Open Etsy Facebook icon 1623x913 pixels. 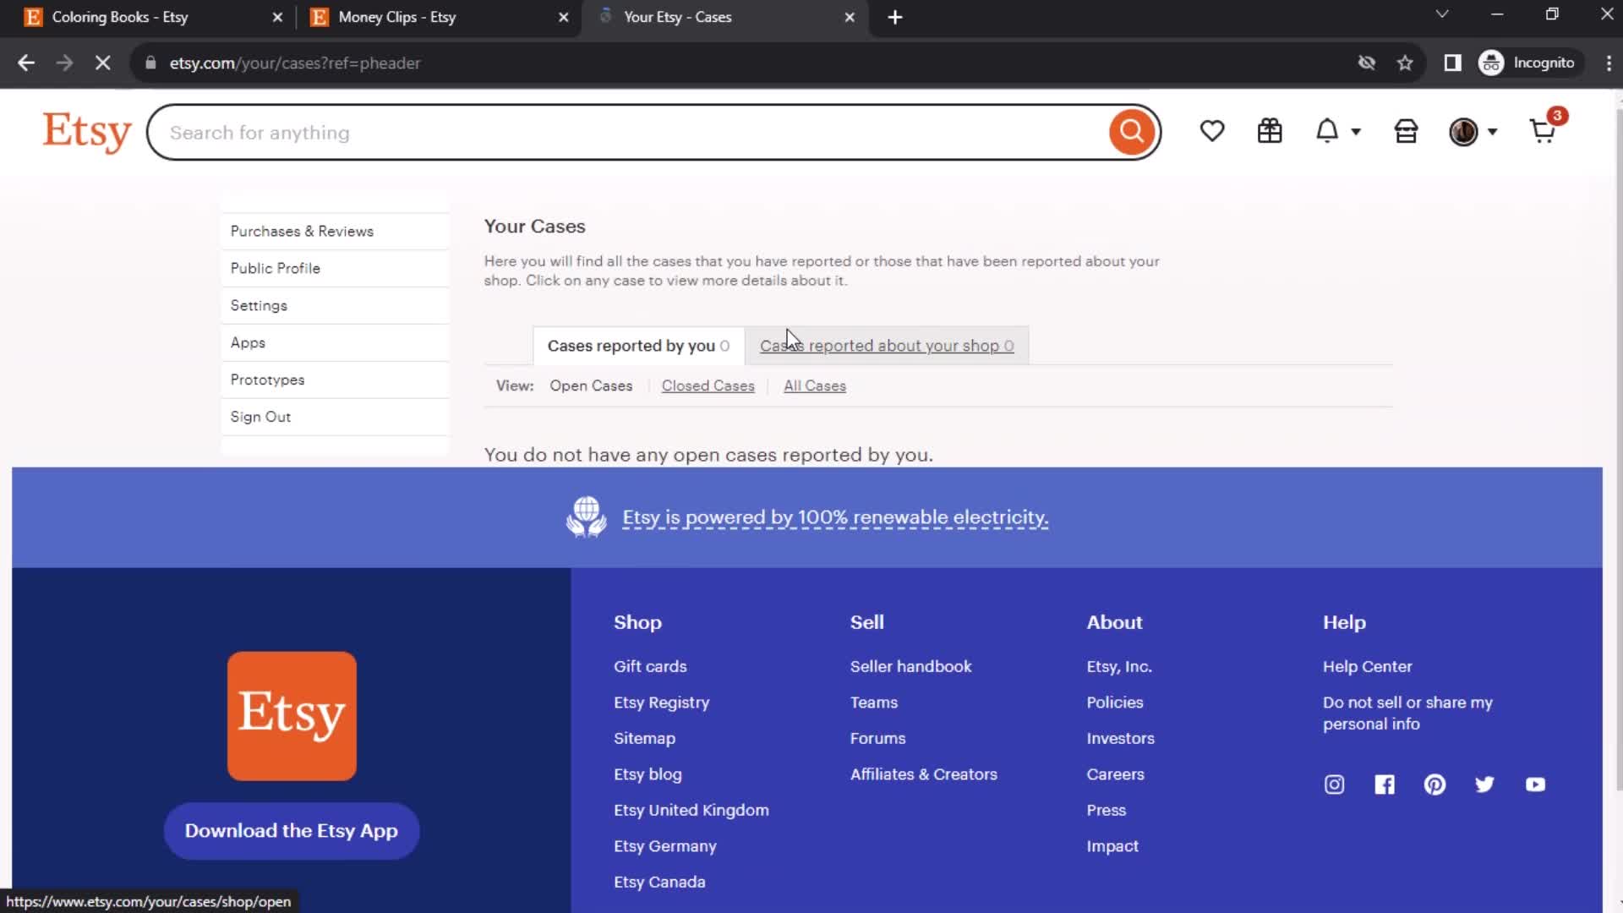click(1385, 785)
